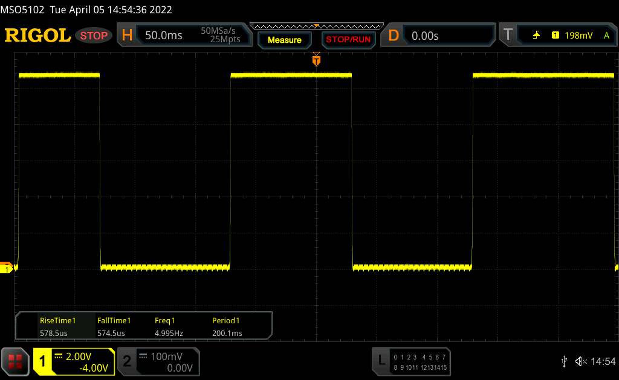The height and width of the screenshot is (380, 619).
Task: Click the trigger mode A indicator
Action: pyautogui.click(x=606, y=36)
